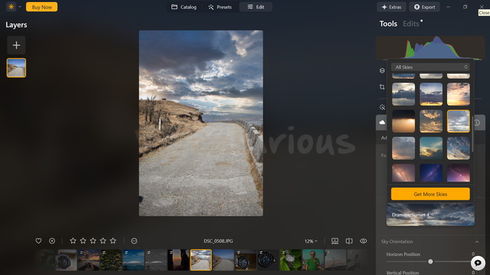This screenshot has width=490, height=275.
Task: Select the highlighted blue cloudy sky thumbnail
Action: [x=458, y=121]
